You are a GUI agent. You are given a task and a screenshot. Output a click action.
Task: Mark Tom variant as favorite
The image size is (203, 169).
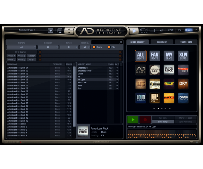click(117, 88)
